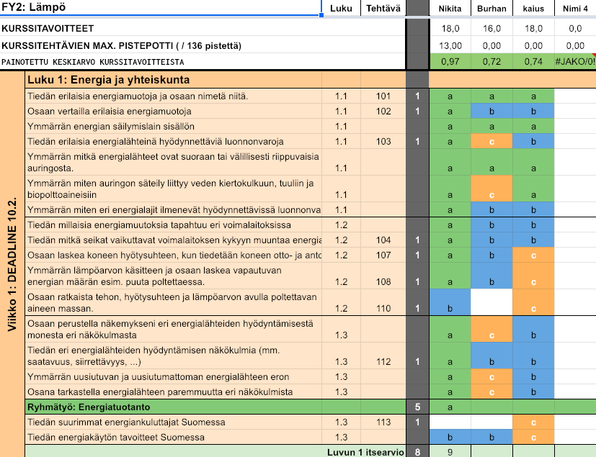This screenshot has width=596, height=457.
Task: Select the 'Nimi 4' header cell
Action: pyautogui.click(x=575, y=9)
